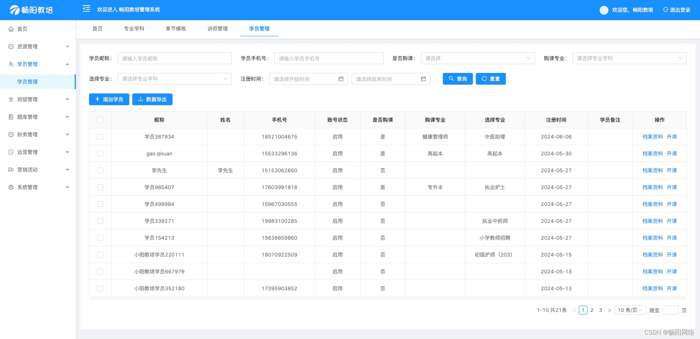Click the 添加学员 button
Screen dimensions: 700x339
[109, 99]
